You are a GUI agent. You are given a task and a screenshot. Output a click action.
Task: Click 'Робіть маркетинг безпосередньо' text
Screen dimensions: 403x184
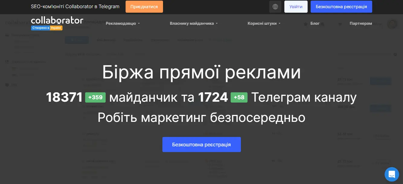point(201,118)
